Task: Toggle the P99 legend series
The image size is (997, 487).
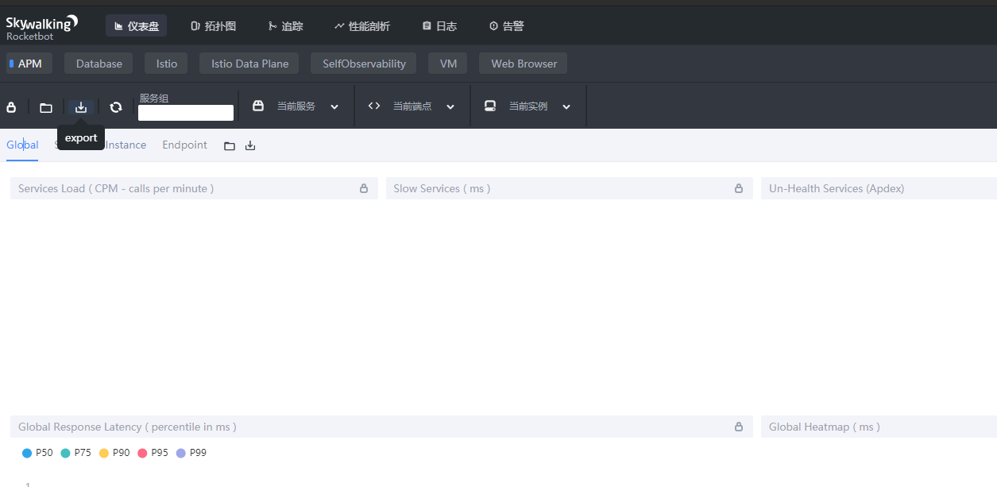Action: (x=191, y=453)
